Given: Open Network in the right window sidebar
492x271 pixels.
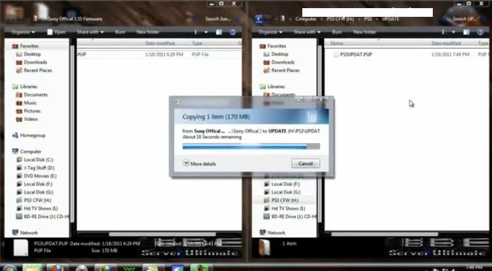Looking at the screenshot, I should [276, 233].
